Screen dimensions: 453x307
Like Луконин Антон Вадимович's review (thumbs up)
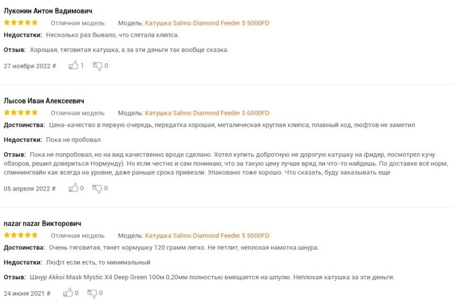click(x=73, y=66)
